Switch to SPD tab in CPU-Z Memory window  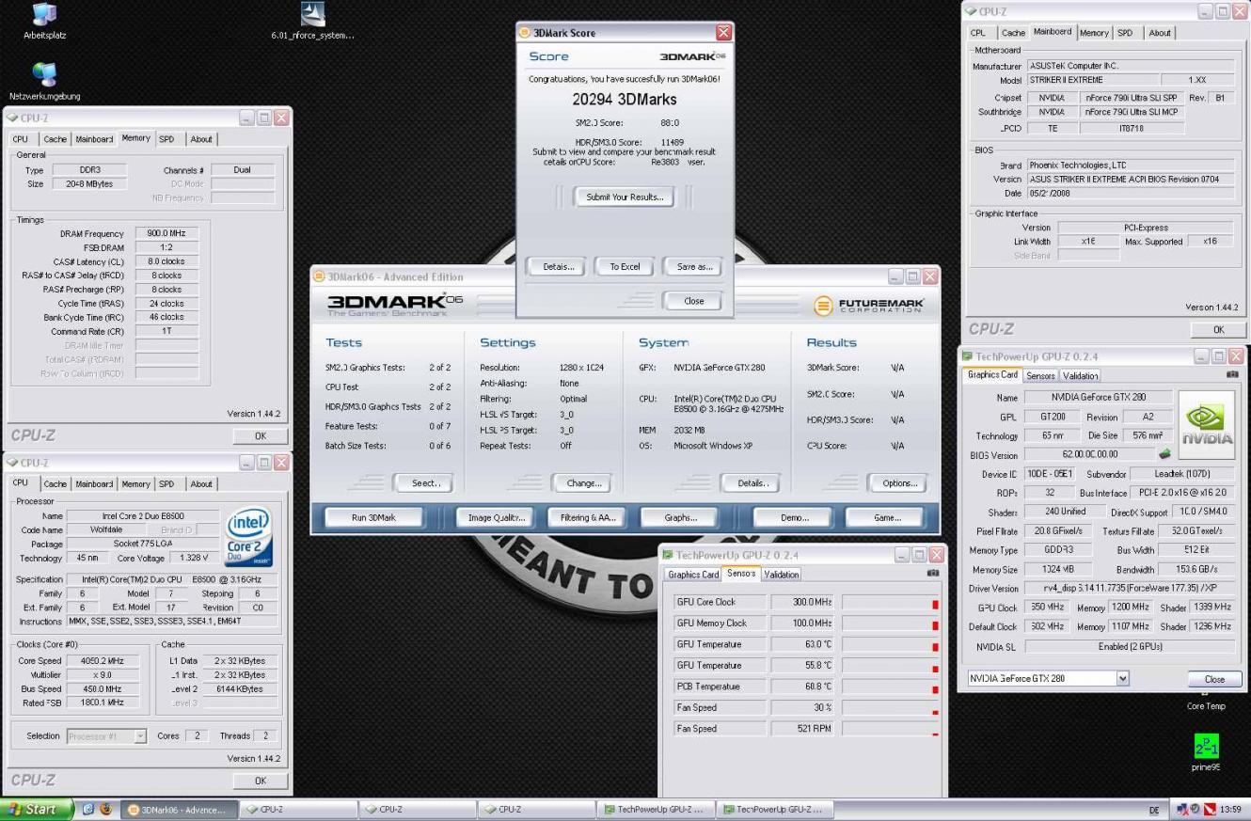tap(166, 138)
